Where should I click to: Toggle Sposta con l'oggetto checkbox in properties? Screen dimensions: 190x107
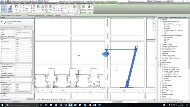tap(17, 36)
